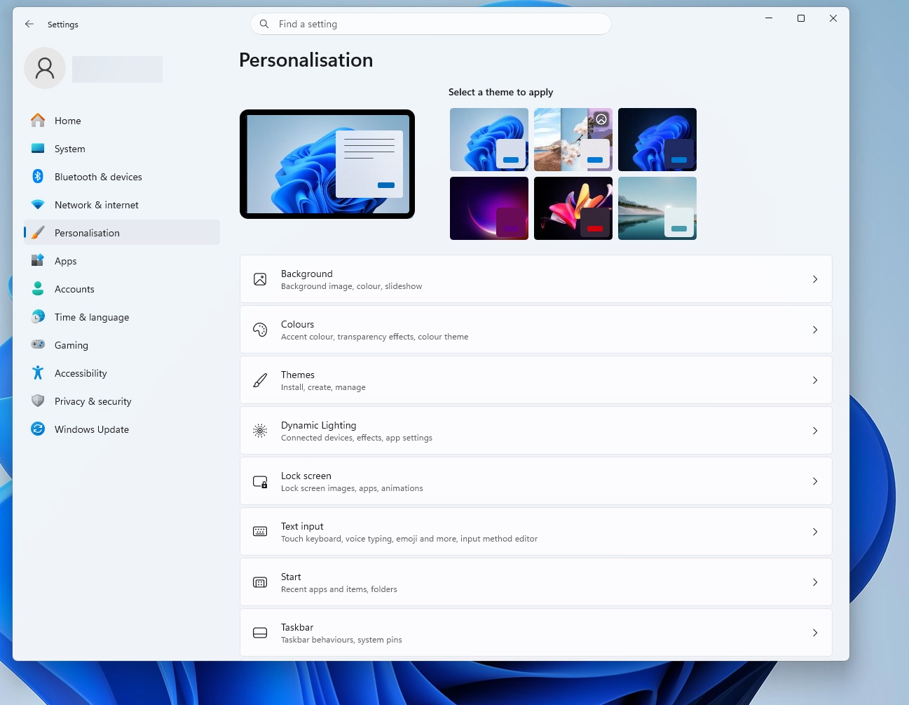The width and height of the screenshot is (909, 705).
Task: Click the Accessibility icon in the sidebar
Action: pos(37,372)
